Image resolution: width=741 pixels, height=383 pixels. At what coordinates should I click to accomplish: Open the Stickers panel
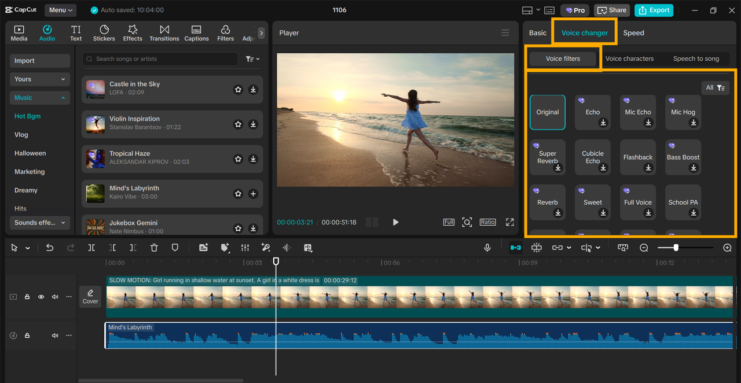click(x=104, y=33)
